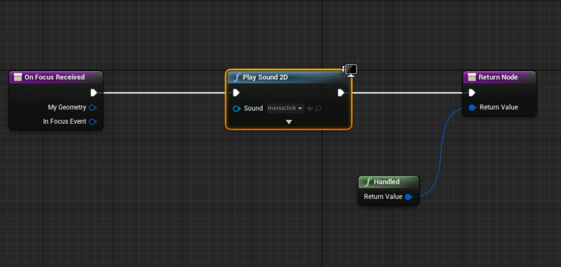Click the Sound input pin circle

(236, 108)
